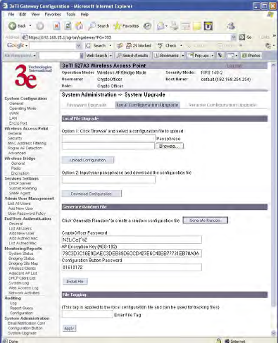Click the Google toolbar Search button
Image resolution: width=278 pixels, height=343 pixels.
click(96, 46)
